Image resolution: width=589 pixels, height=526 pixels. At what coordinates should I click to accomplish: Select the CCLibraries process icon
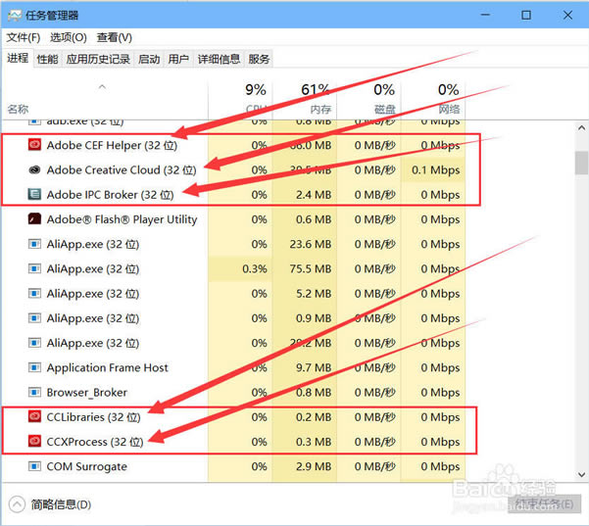(34, 416)
